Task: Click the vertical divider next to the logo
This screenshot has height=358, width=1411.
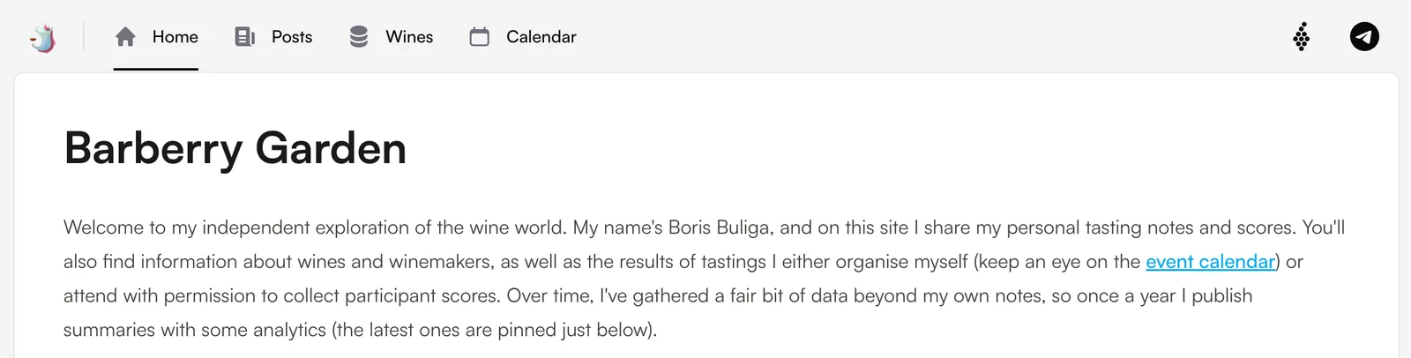Action: point(84,37)
